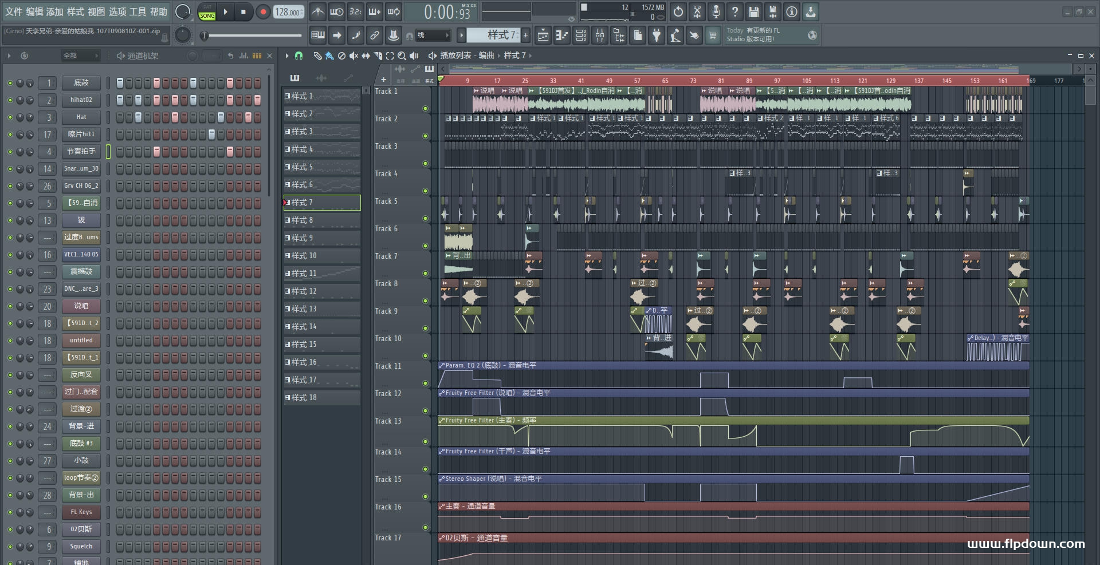Open the plugin picker plug icon

click(x=657, y=35)
